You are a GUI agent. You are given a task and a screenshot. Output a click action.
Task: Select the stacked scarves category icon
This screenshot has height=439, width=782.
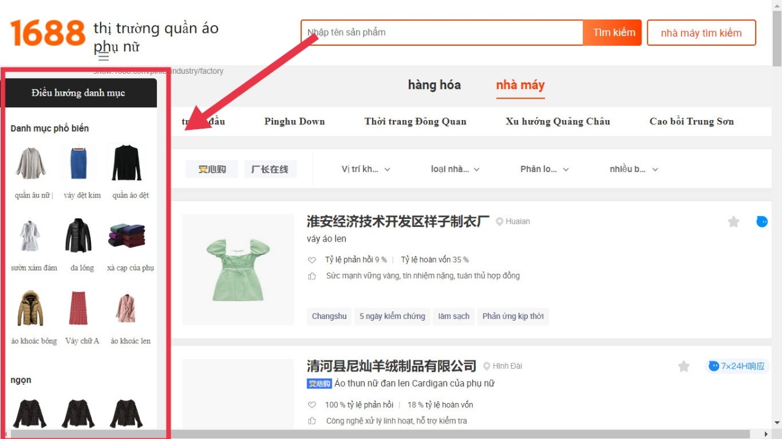pyautogui.click(x=126, y=235)
